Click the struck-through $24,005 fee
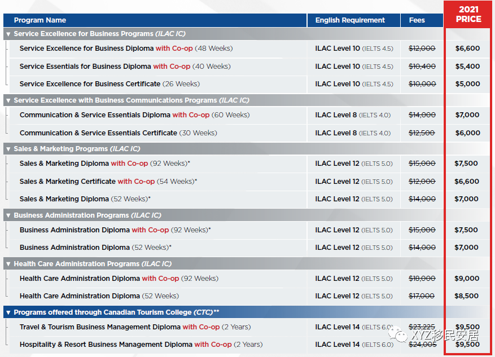This screenshot has height=357, width=495. tap(423, 345)
